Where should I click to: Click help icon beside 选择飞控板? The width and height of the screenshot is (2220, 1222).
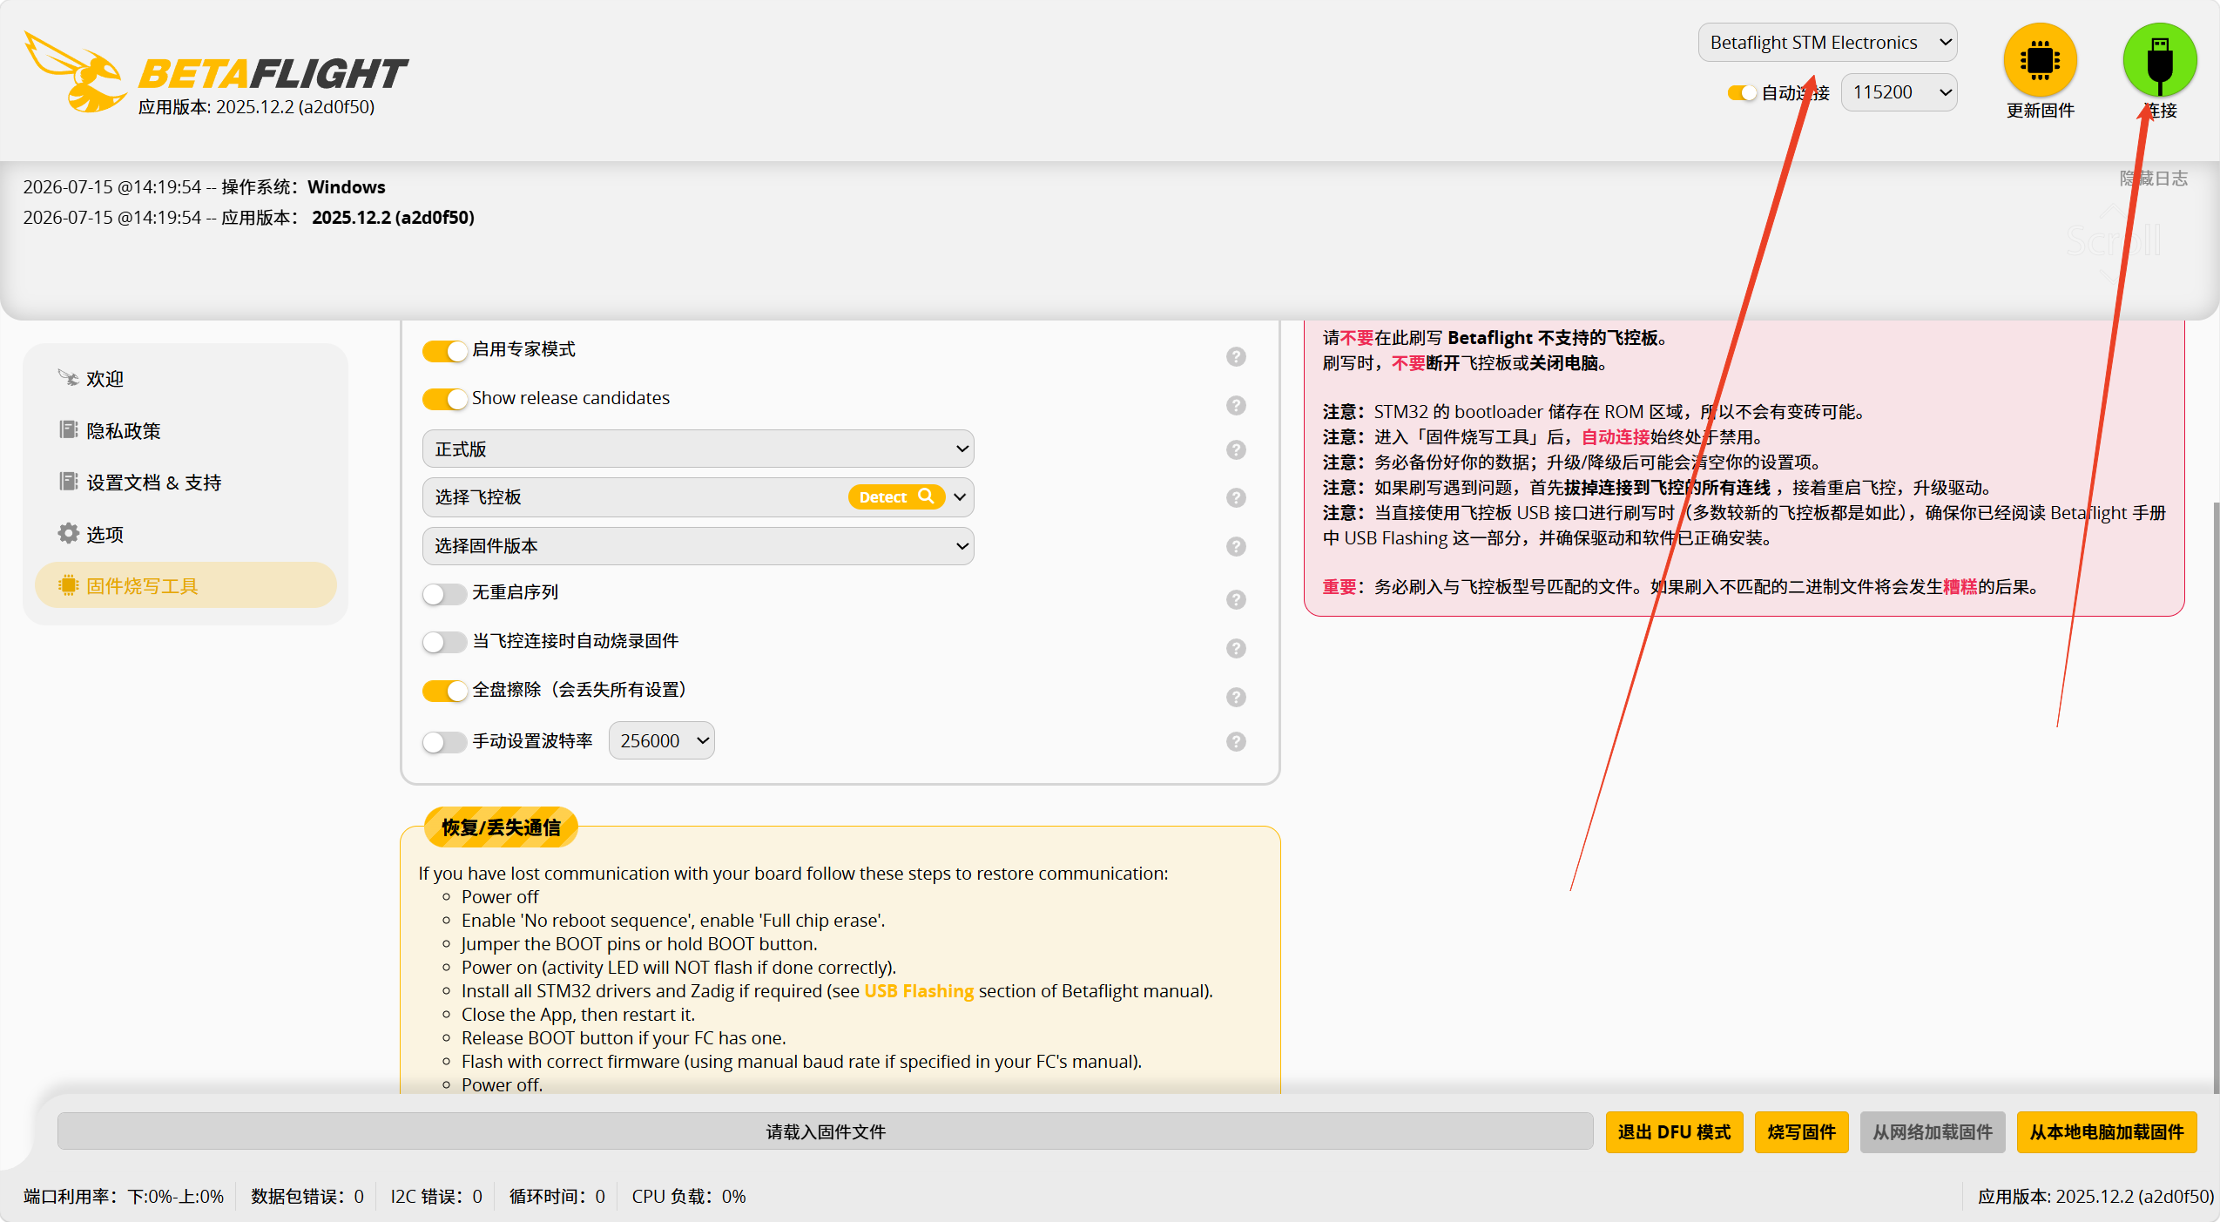(1236, 497)
